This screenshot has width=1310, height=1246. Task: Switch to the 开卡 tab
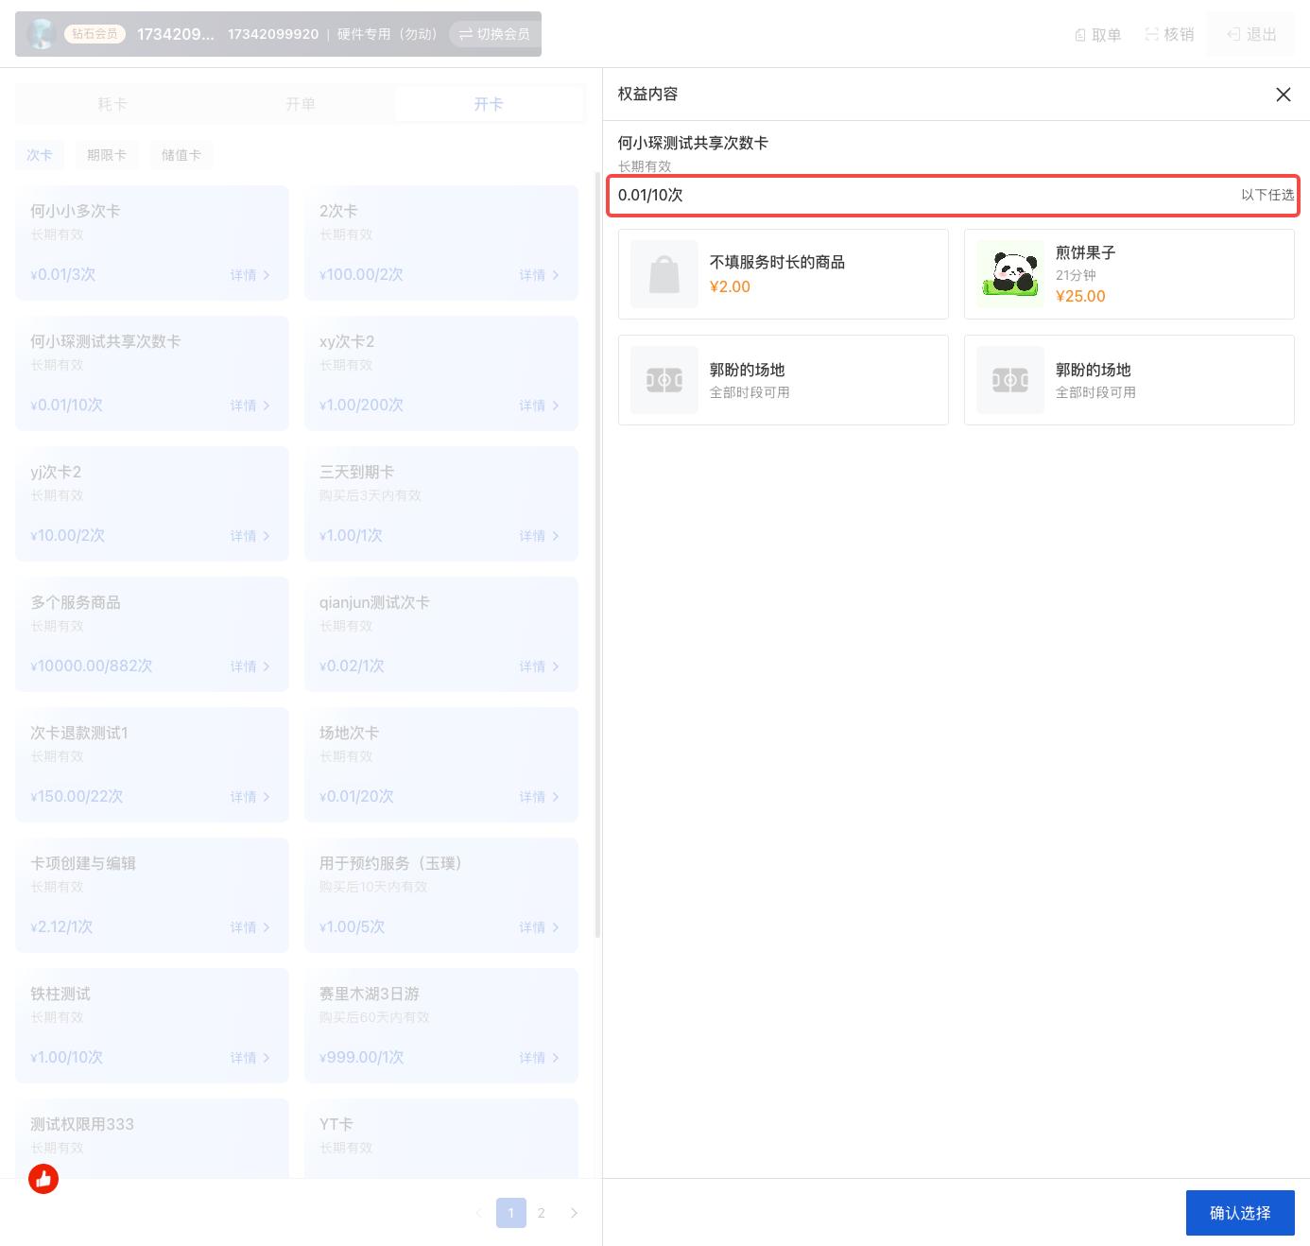pos(489,104)
